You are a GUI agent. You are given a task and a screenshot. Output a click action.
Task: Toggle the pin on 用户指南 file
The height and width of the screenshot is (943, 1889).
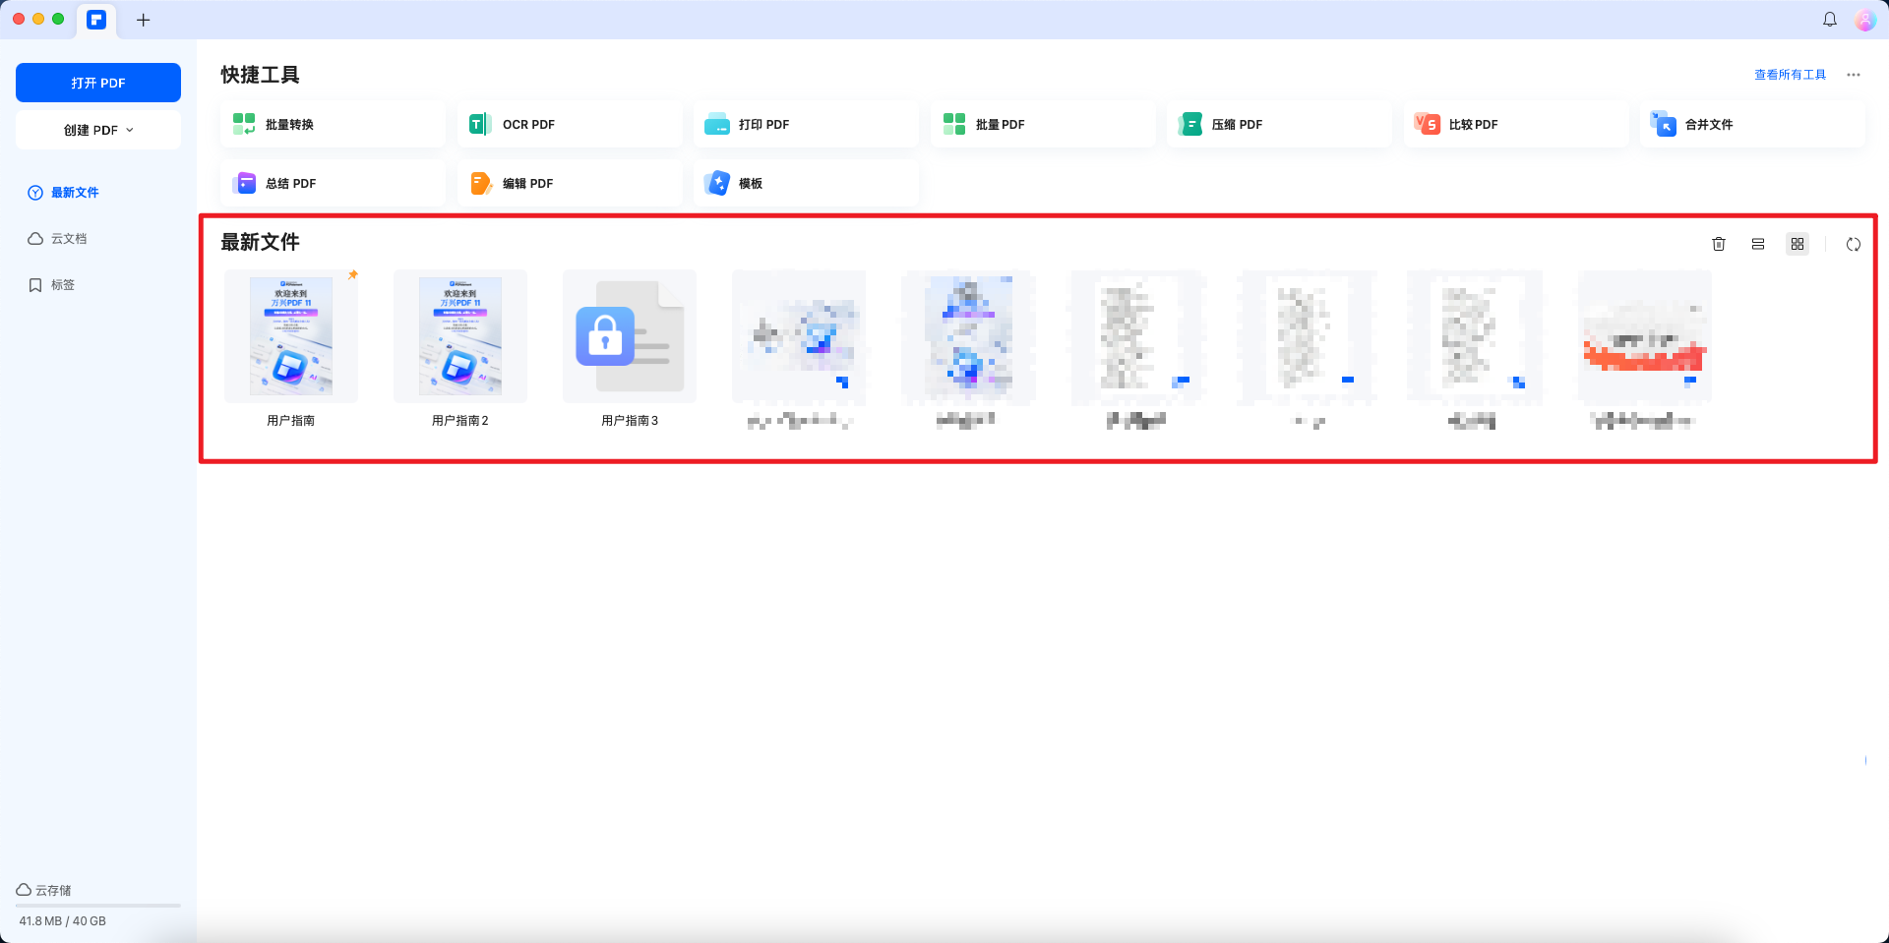click(x=353, y=275)
